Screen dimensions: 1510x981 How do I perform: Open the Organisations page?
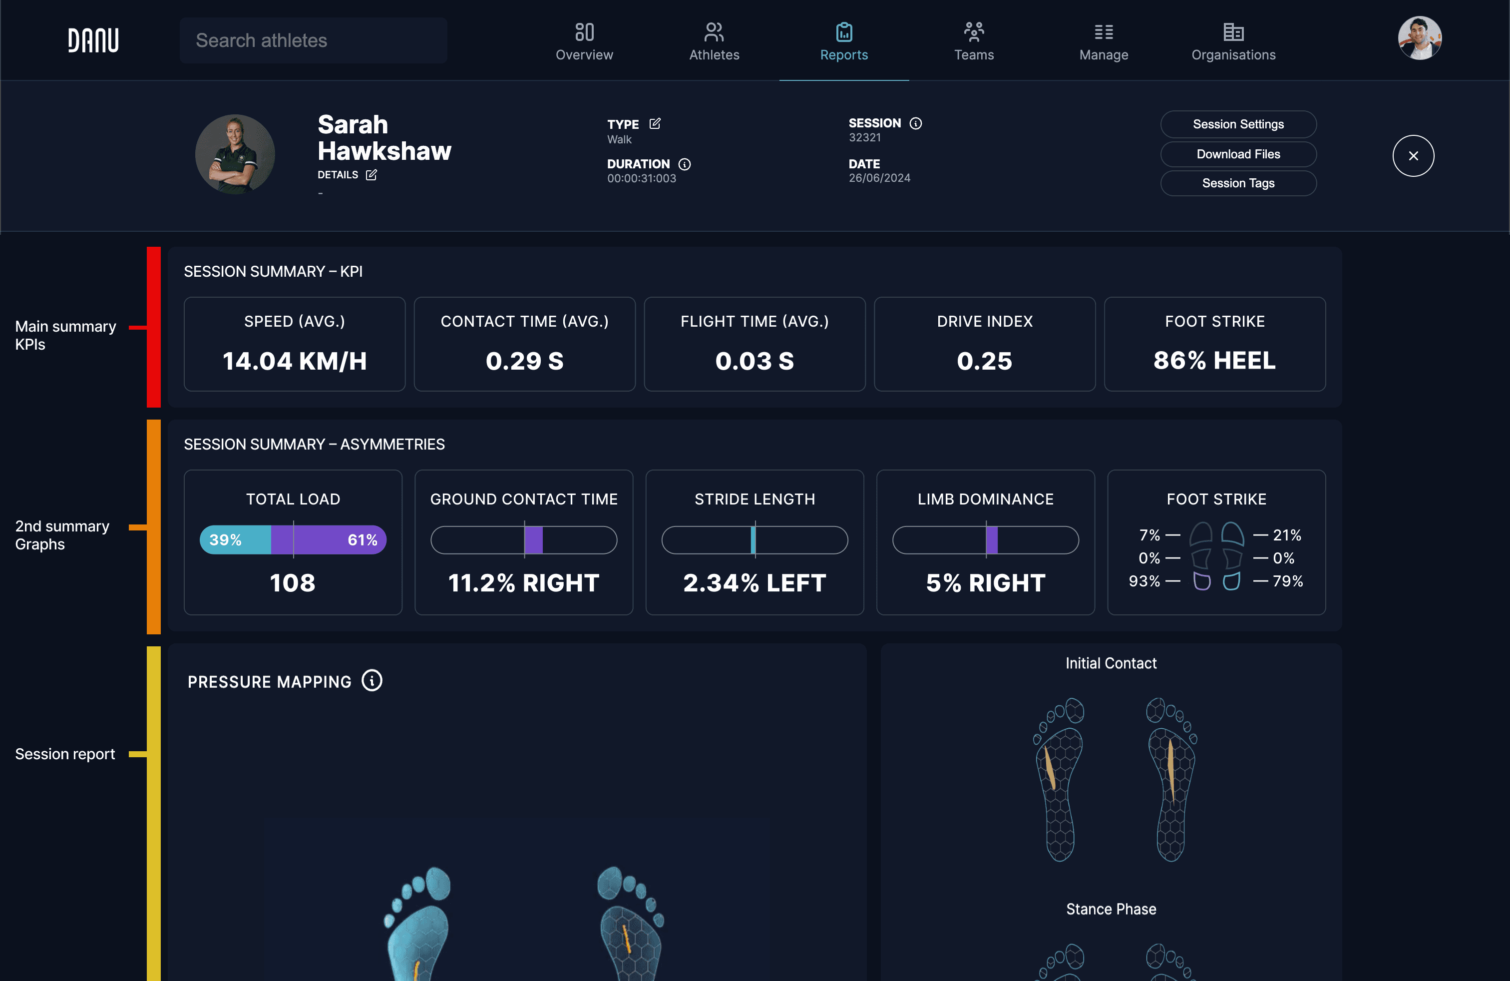(x=1233, y=41)
